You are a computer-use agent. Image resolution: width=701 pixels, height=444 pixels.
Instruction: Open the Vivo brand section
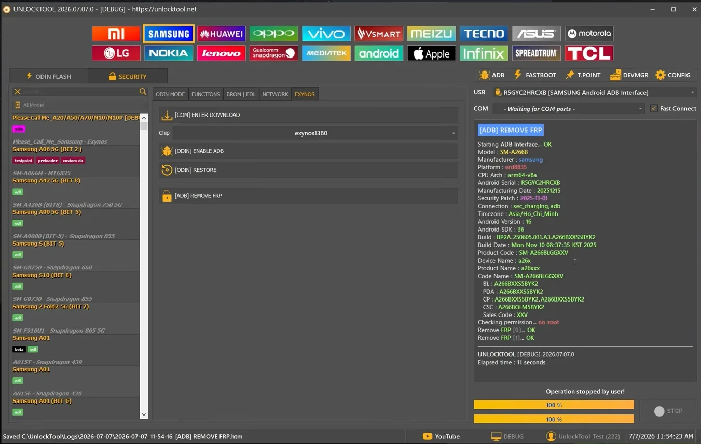(x=326, y=34)
